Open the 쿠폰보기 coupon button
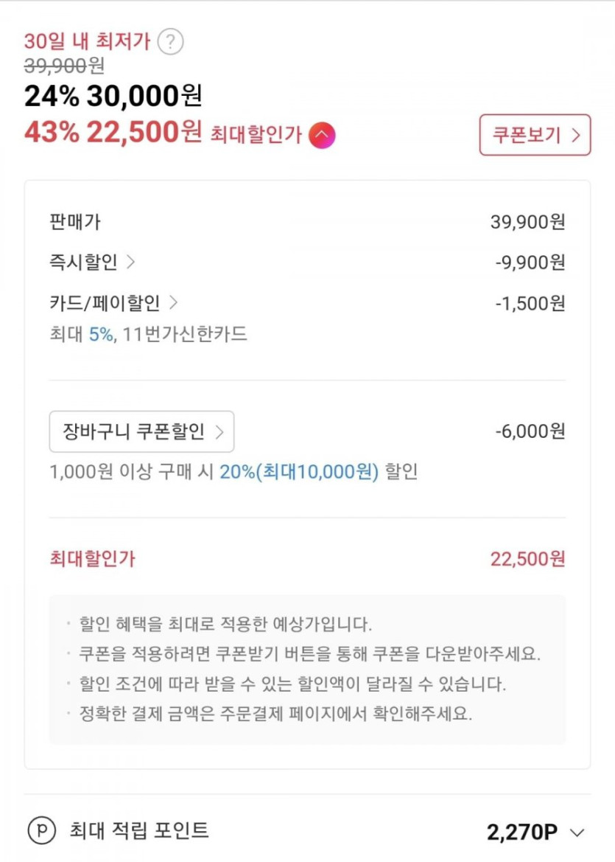 pos(535,135)
